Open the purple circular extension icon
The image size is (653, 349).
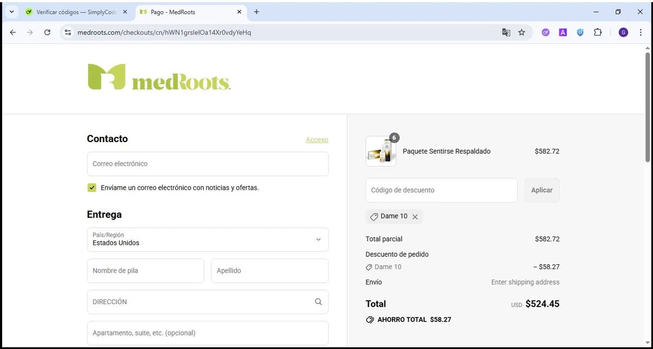(x=545, y=33)
